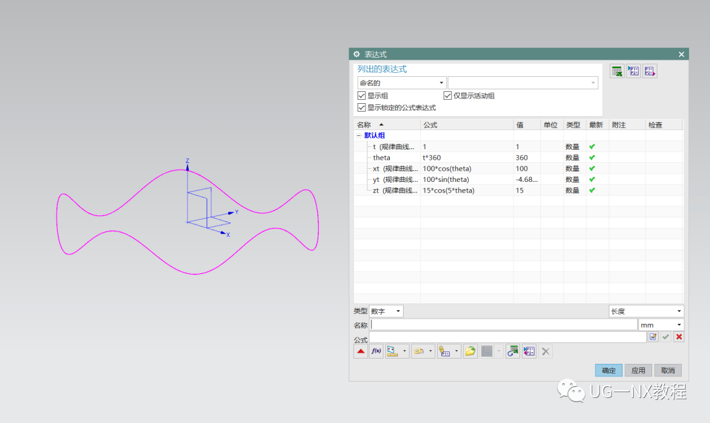The height and width of the screenshot is (423, 710).
Task: Click the 确定 button
Action: (x=609, y=370)
